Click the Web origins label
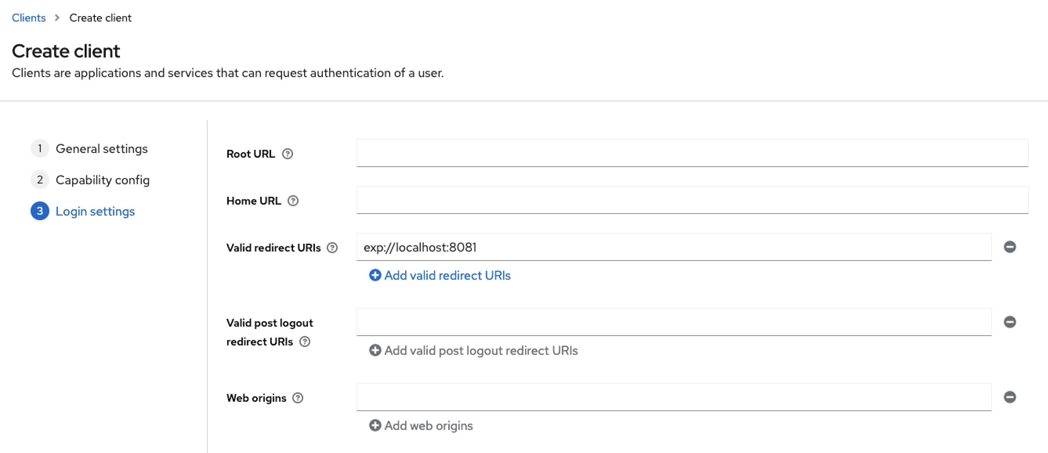The image size is (1048, 453). tap(256, 398)
